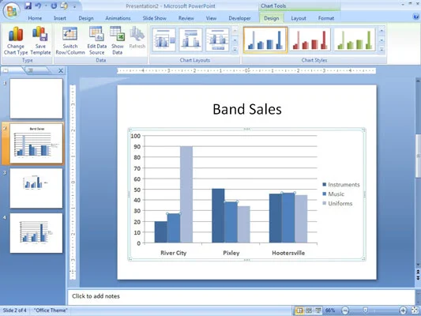The height and width of the screenshot is (316, 421).
Task: Swap data with Switch Row/Column
Action: click(x=70, y=40)
